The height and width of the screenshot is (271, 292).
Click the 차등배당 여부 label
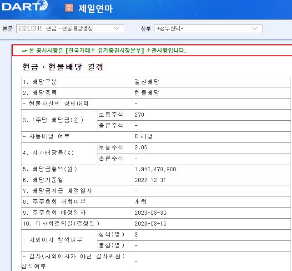pyautogui.click(x=46, y=137)
